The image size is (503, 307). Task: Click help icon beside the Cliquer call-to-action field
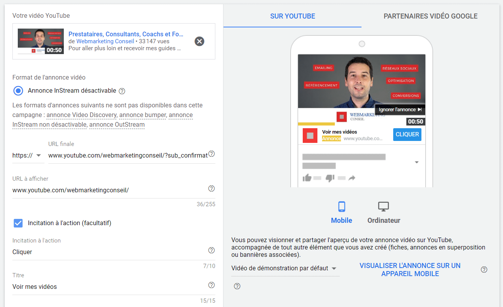click(x=211, y=250)
